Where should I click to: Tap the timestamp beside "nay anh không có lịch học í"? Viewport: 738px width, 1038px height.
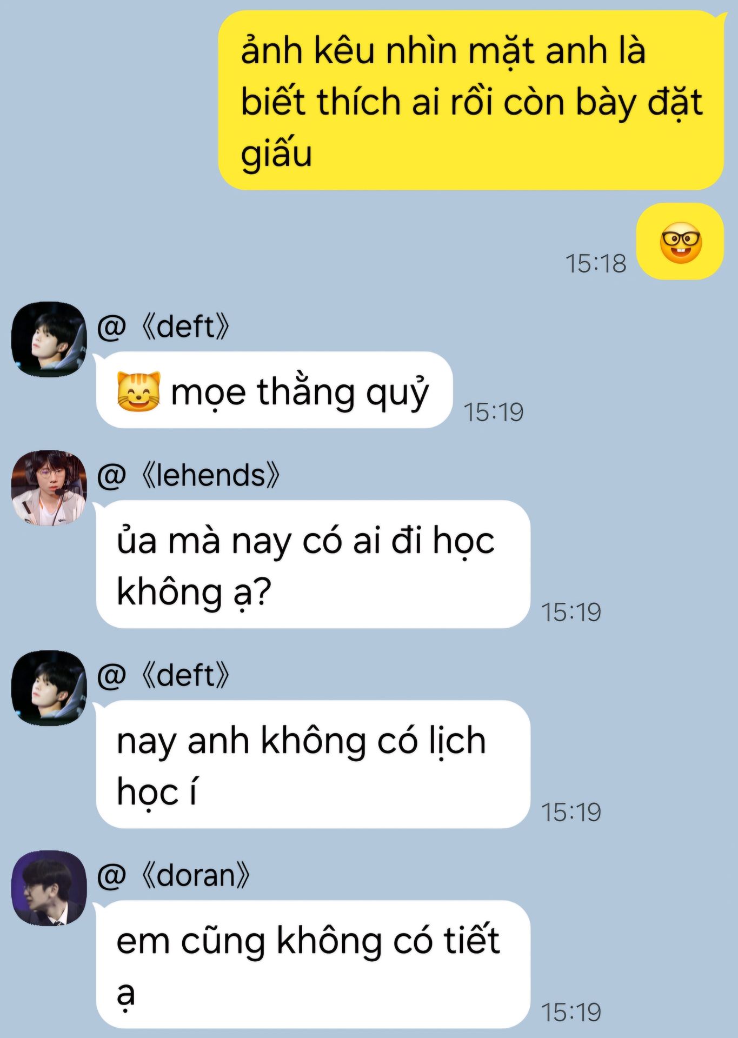coord(571,813)
